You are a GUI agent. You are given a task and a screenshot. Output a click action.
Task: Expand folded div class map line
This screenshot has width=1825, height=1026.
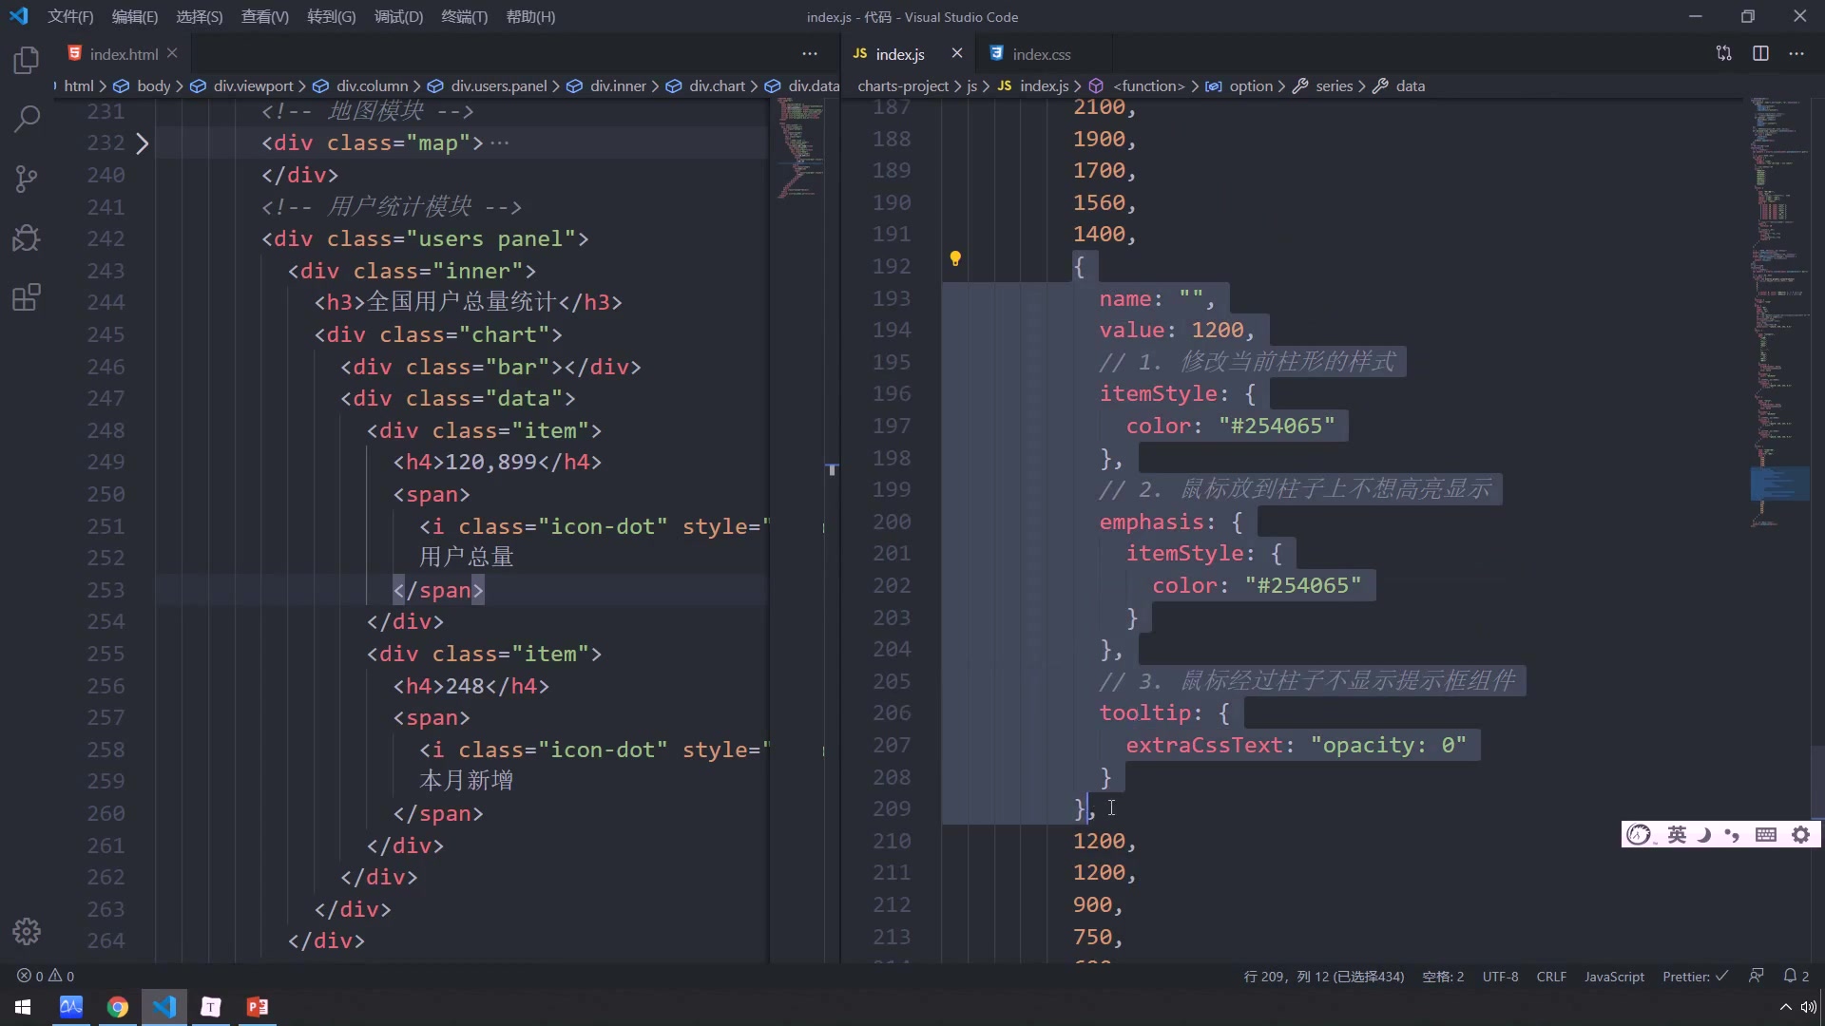142,143
